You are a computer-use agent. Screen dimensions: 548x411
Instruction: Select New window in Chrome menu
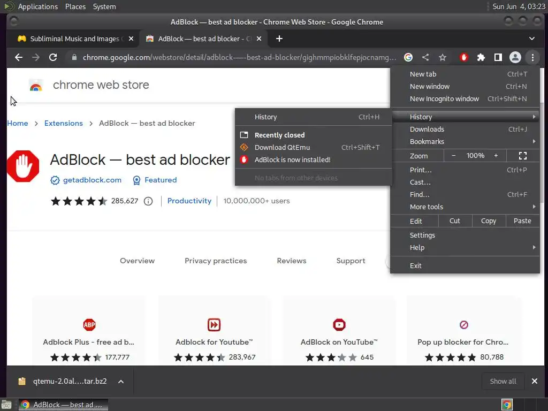pyautogui.click(x=465, y=86)
